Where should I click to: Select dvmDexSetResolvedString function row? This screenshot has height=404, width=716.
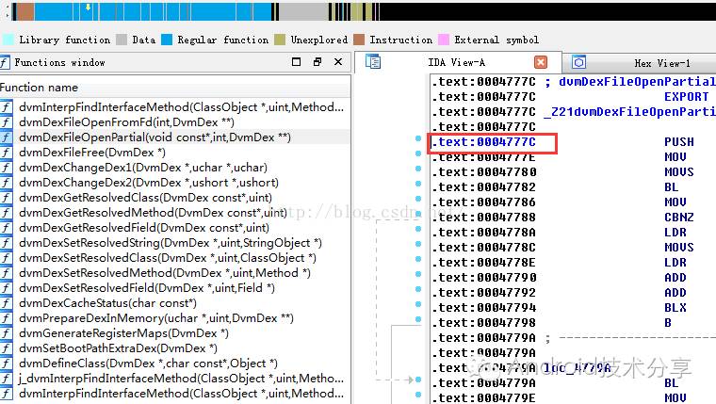pyautogui.click(x=175, y=243)
